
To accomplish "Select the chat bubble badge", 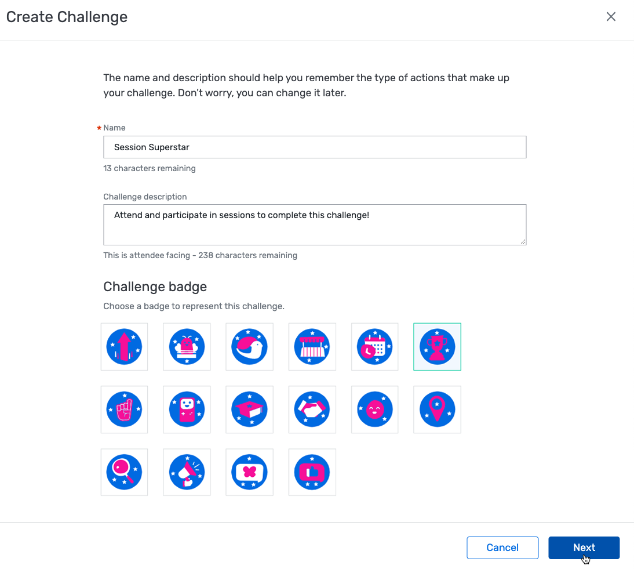I will [249, 472].
